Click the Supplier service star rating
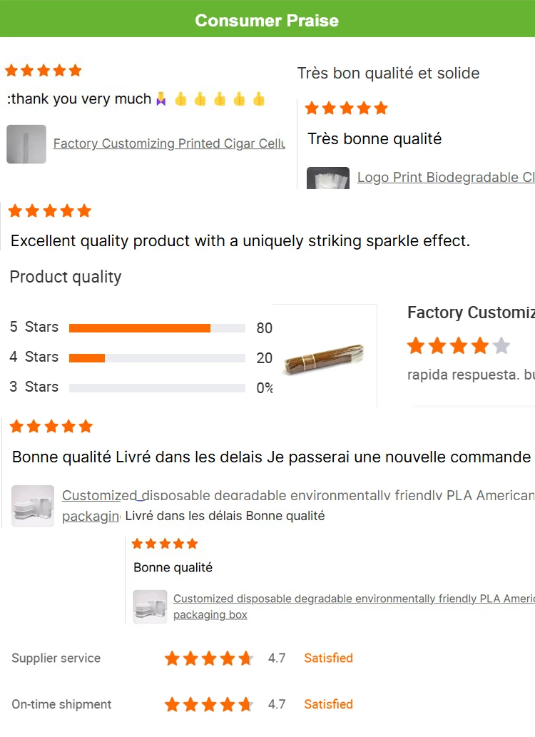Image resolution: width=535 pixels, height=737 pixels. click(x=208, y=659)
